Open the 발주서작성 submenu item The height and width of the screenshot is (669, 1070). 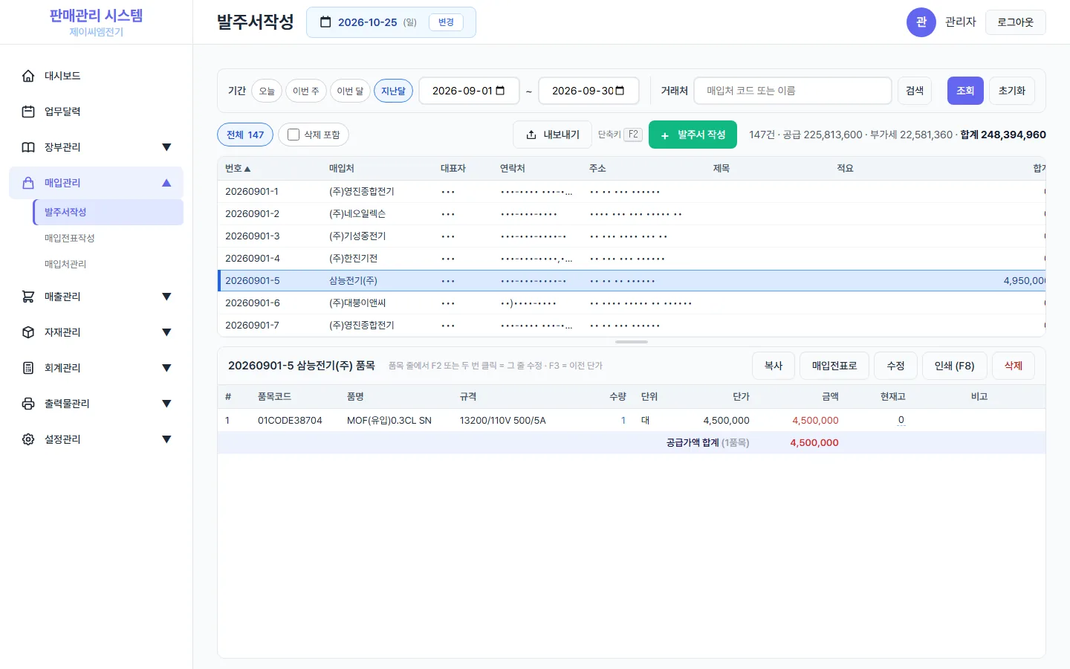[x=108, y=212]
